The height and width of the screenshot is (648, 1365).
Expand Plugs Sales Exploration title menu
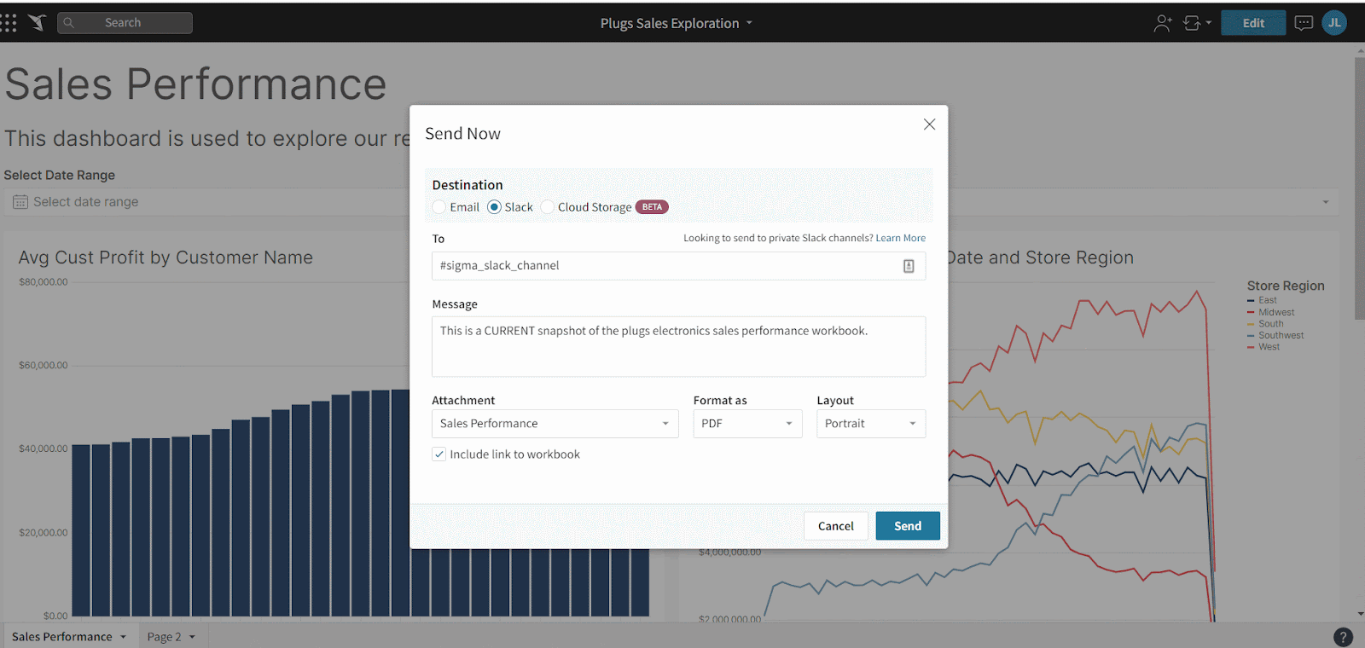749,23
